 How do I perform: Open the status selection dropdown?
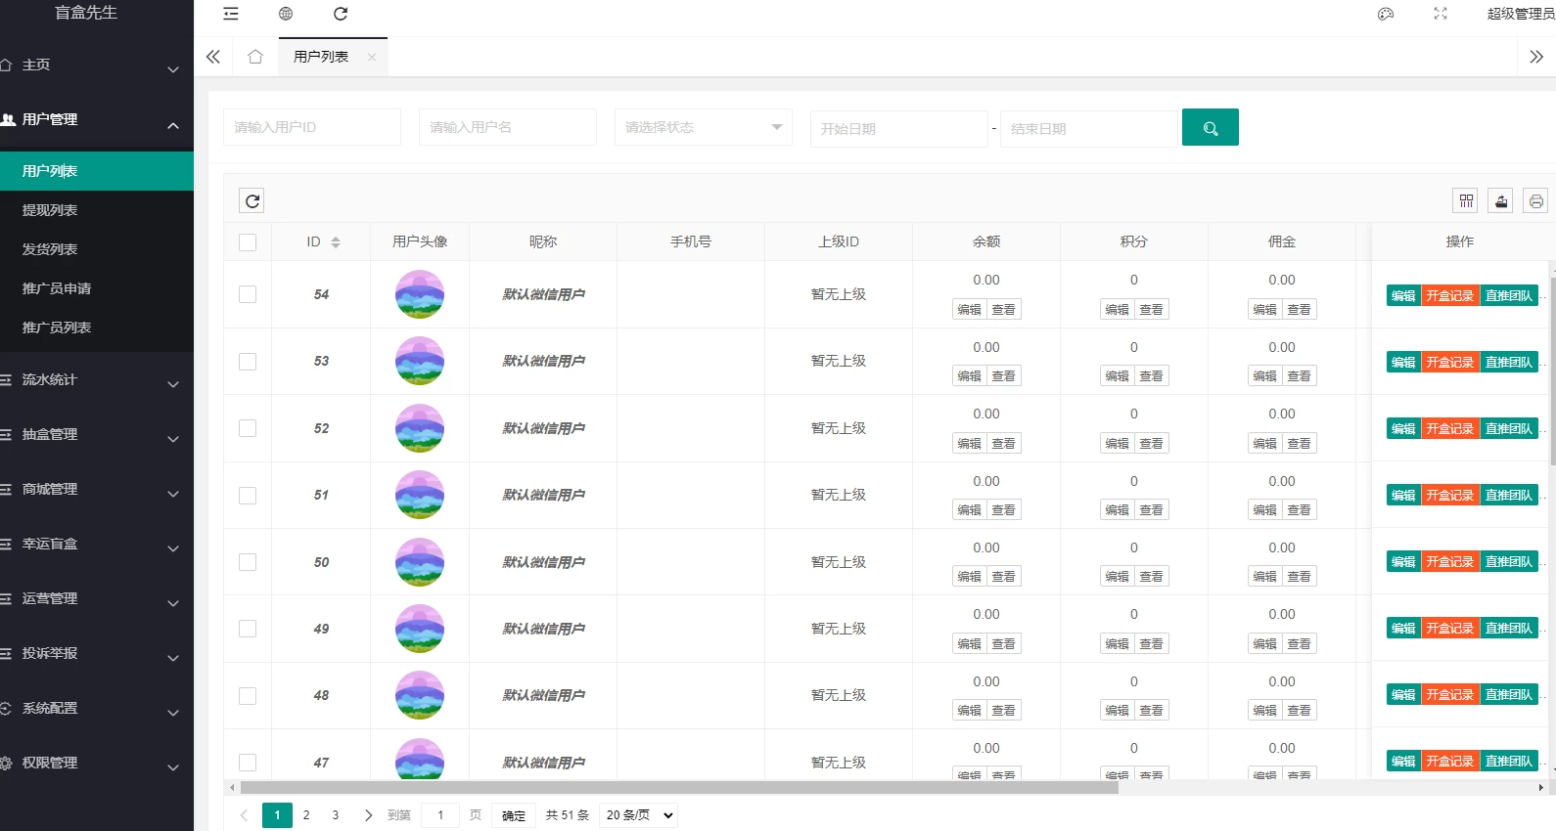coord(703,127)
